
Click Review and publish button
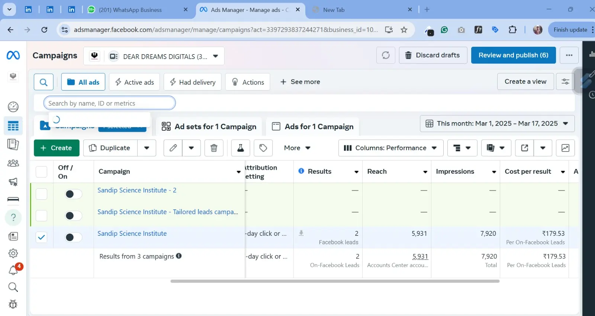tap(513, 55)
